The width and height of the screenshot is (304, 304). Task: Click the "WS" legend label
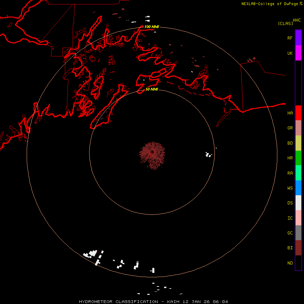290,188
